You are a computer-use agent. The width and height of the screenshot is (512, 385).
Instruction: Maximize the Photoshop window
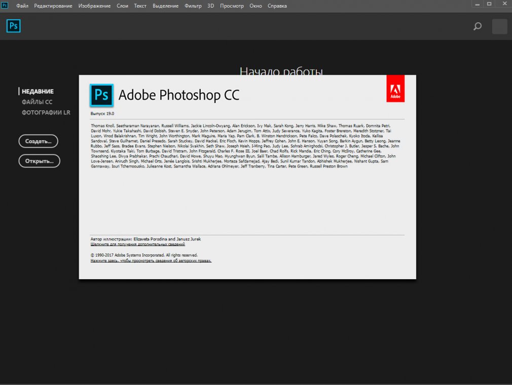point(489,4)
